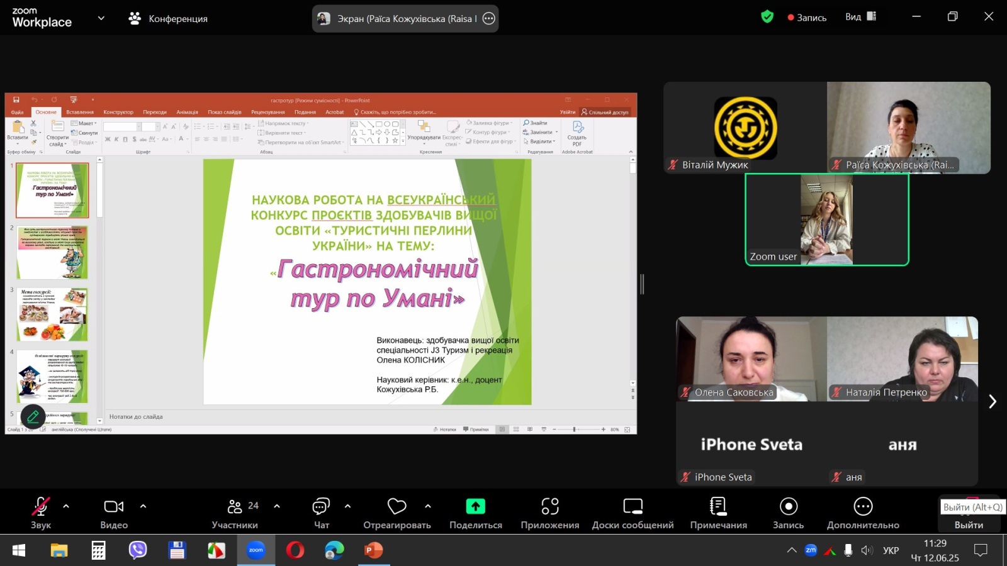This screenshot has height=566, width=1007.
Task: Open Доски сообщений whiteboards
Action: 633,513
